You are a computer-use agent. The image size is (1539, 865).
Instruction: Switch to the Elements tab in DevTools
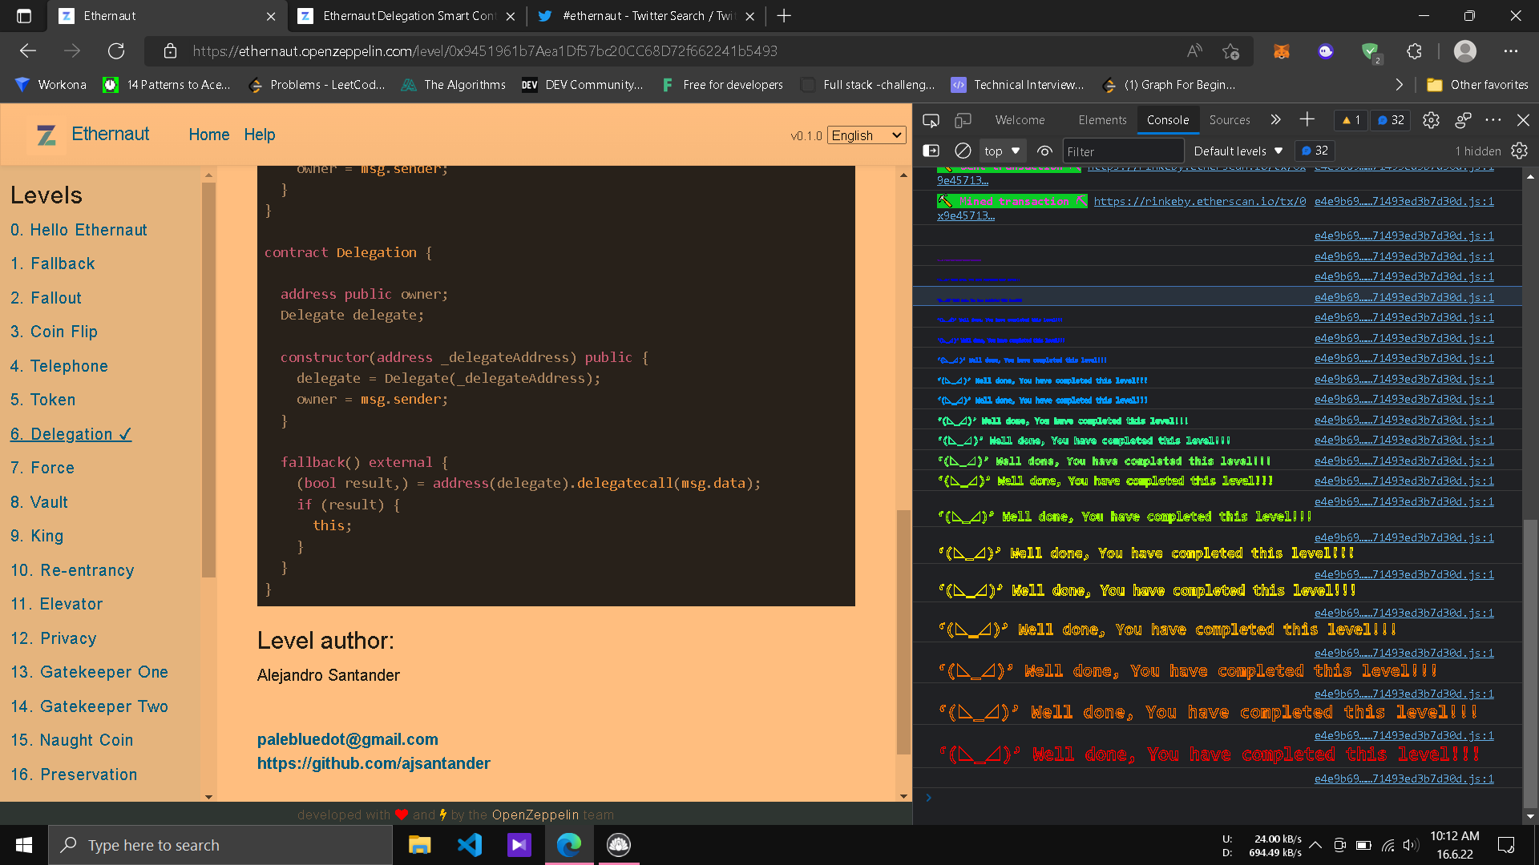(1102, 120)
